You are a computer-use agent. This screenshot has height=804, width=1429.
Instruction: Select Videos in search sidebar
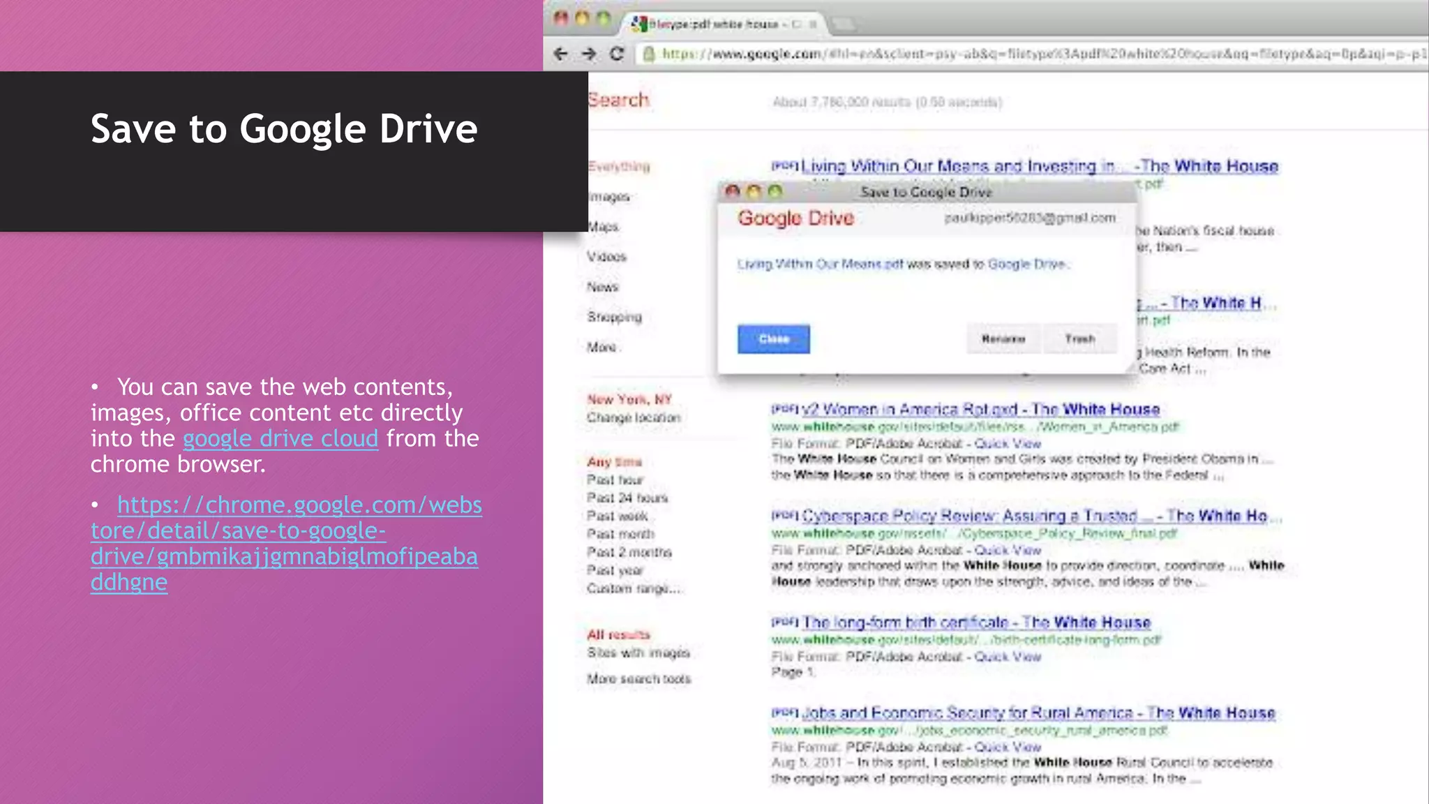click(606, 257)
